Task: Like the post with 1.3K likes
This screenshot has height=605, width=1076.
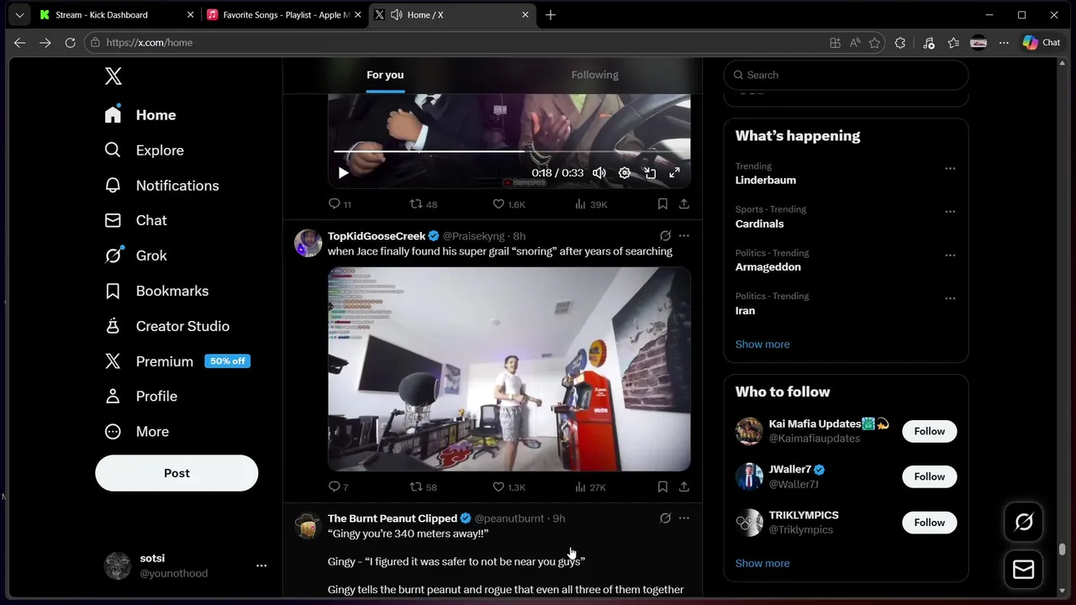Action: point(509,487)
